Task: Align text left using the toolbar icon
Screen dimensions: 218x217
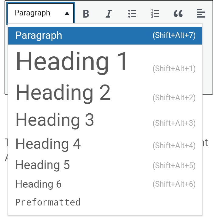Action: (201, 14)
